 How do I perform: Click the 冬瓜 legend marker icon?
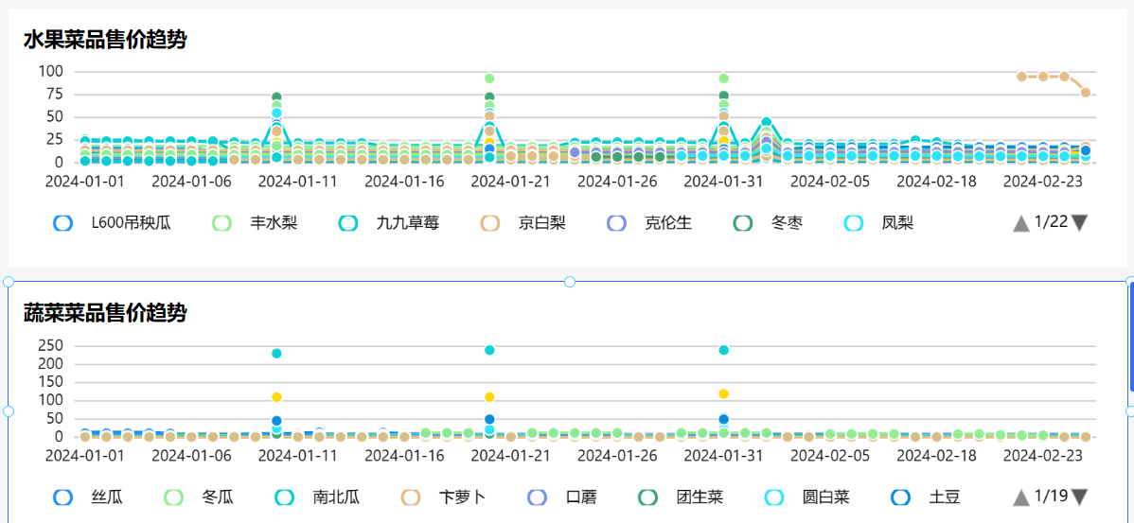pos(174,497)
